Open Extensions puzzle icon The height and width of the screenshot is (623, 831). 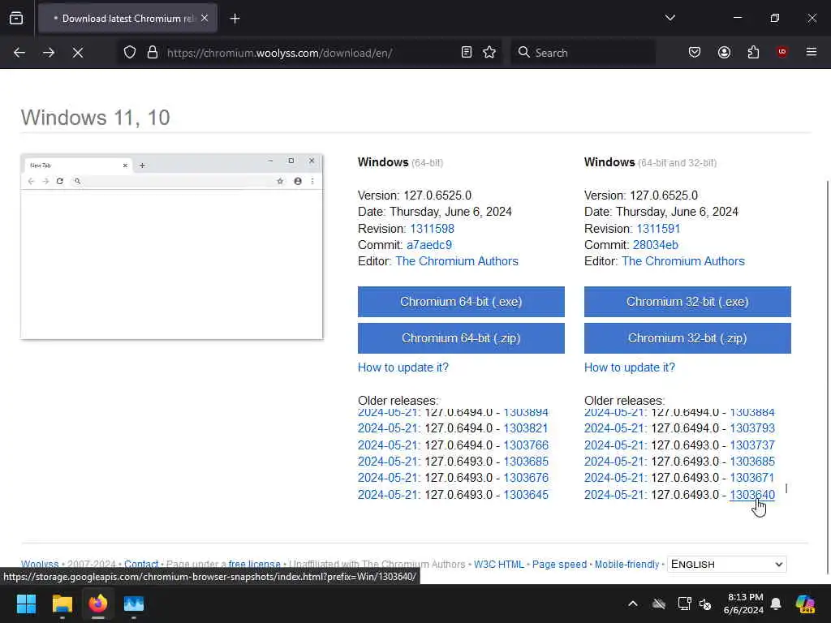click(753, 53)
